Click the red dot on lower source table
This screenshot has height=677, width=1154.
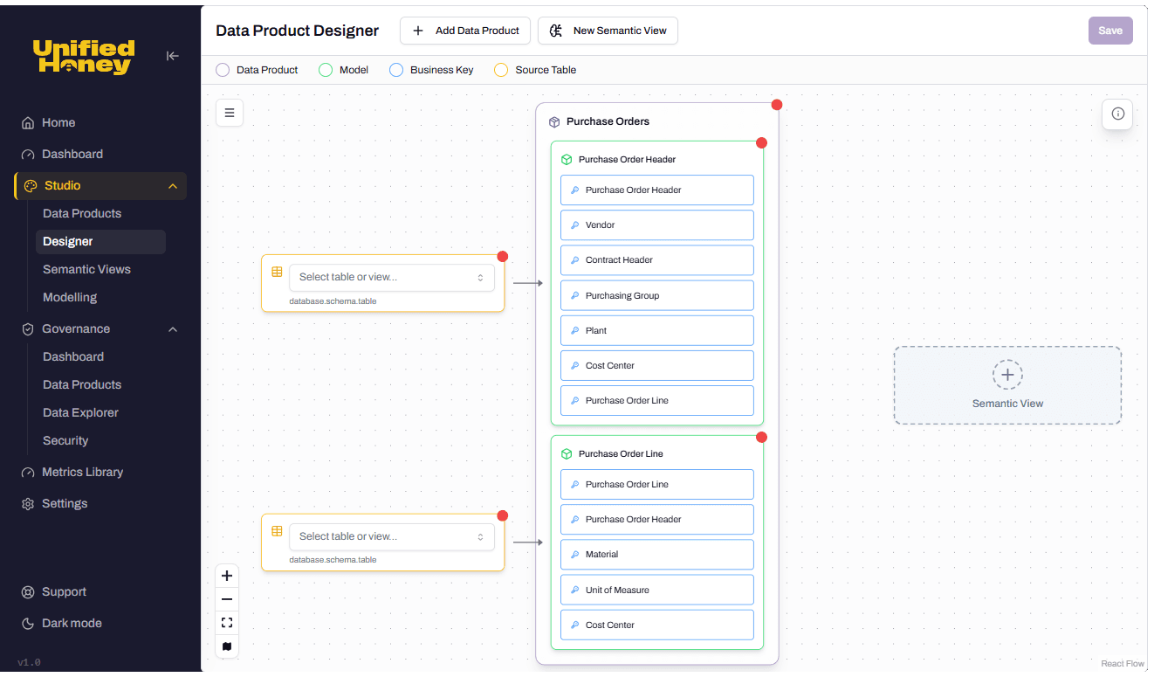tap(503, 516)
